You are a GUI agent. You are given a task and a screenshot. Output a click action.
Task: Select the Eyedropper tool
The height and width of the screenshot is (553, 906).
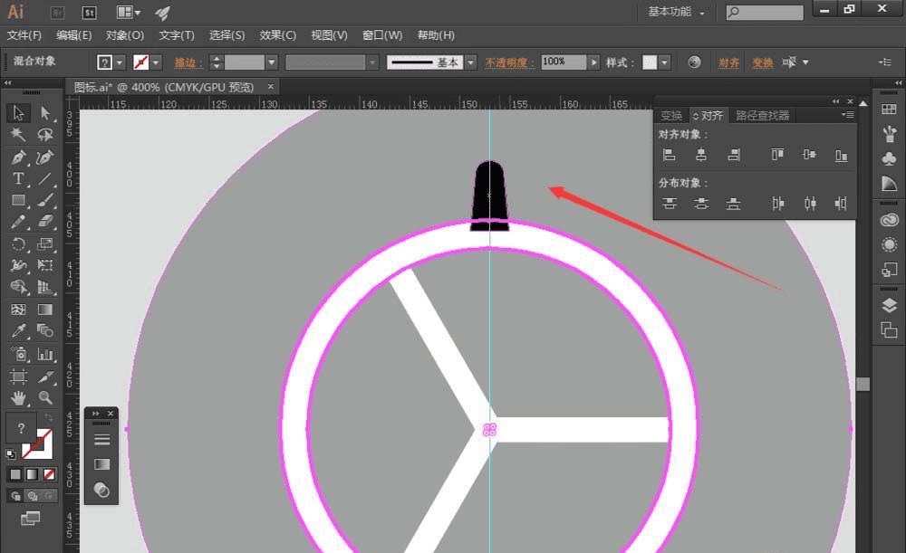18,330
